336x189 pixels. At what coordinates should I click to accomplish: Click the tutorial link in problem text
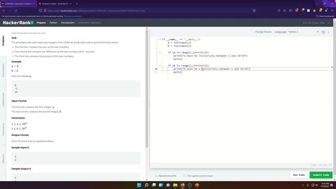click(x=21, y=33)
